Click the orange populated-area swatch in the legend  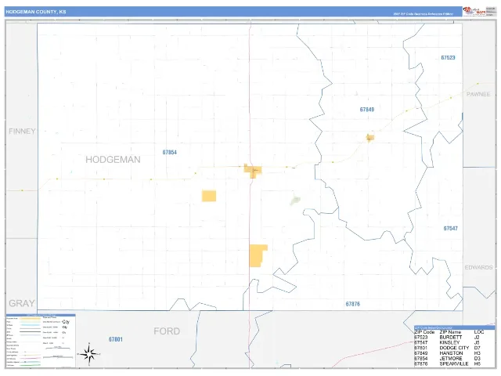[x=30, y=319]
